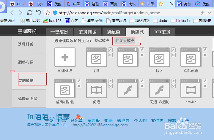Reload the page with the refresh icon
Viewport: 214px width, 140px height.
[x=30, y=13]
